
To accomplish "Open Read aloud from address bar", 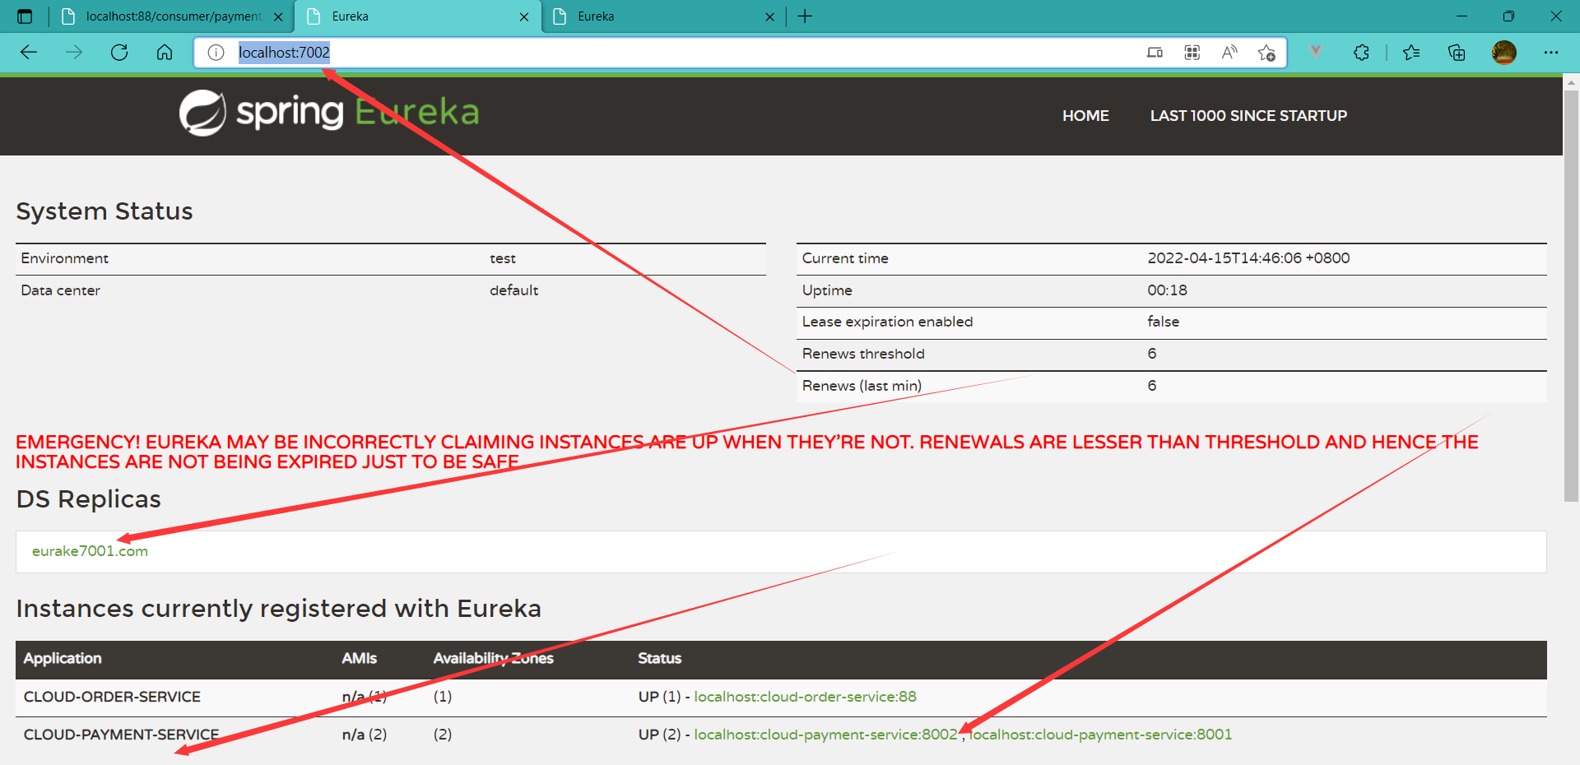I will 1229,53.
